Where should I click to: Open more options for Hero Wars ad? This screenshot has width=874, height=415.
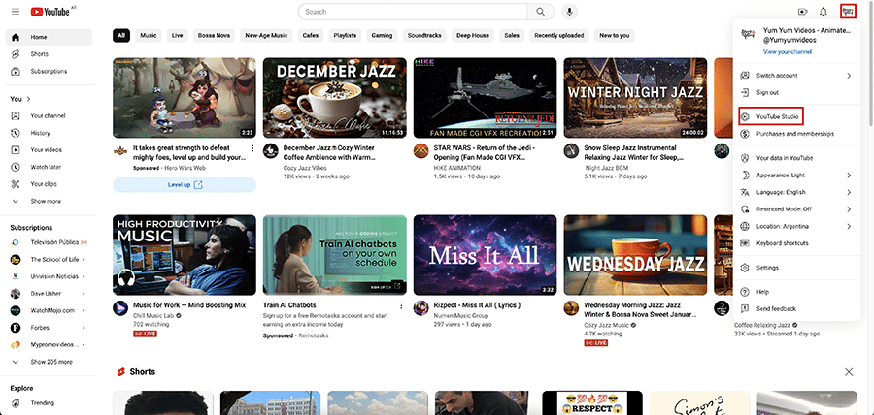(252, 148)
